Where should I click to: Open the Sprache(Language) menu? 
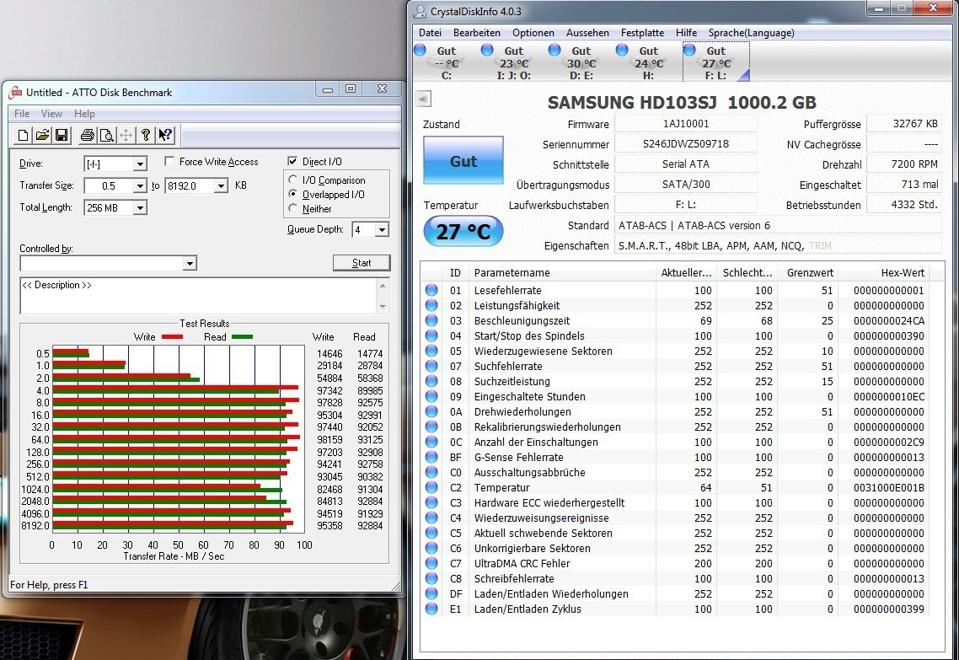751,33
